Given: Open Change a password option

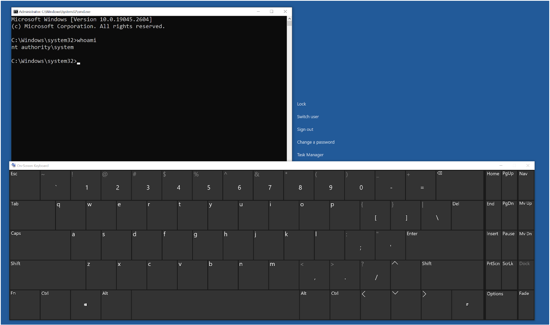Looking at the screenshot, I should pos(316,142).
